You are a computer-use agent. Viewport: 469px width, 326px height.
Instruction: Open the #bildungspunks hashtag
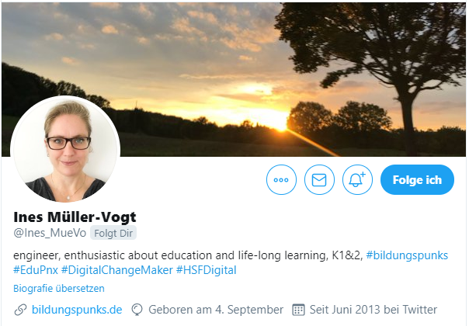407,255
